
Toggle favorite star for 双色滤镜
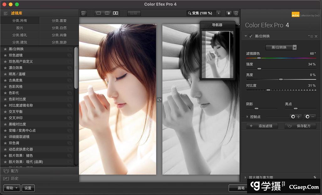click(5, 55)
